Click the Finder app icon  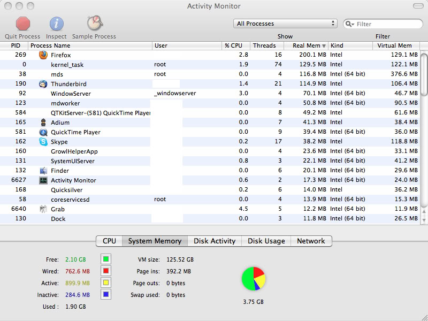43,171
